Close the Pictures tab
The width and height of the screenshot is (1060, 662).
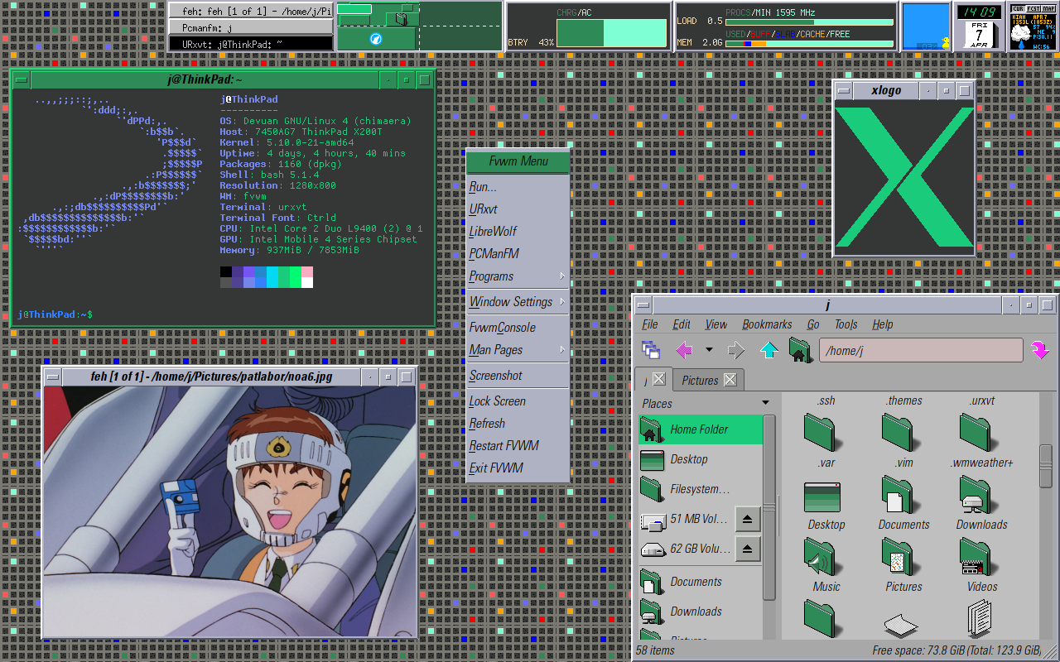(x=730, y=380)
